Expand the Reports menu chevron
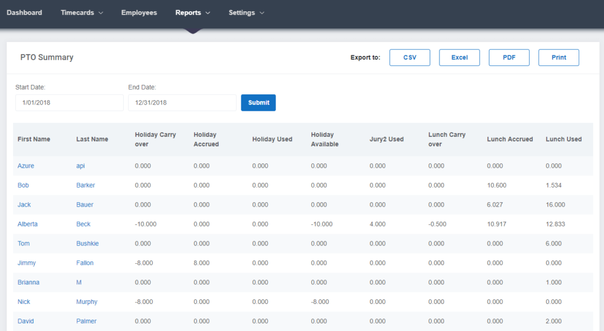The image size is (604, 331). point(208,13)
